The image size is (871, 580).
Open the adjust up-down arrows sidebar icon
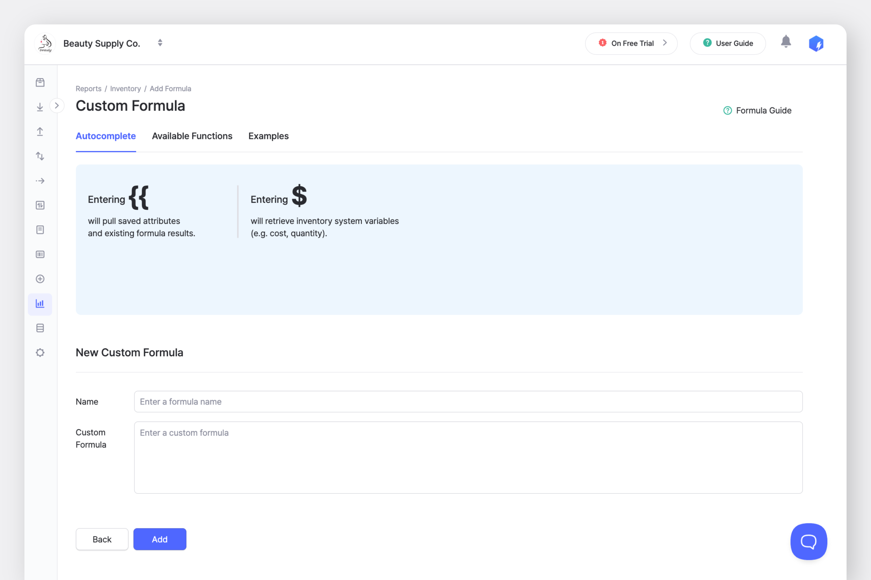[x=40, y=156]
